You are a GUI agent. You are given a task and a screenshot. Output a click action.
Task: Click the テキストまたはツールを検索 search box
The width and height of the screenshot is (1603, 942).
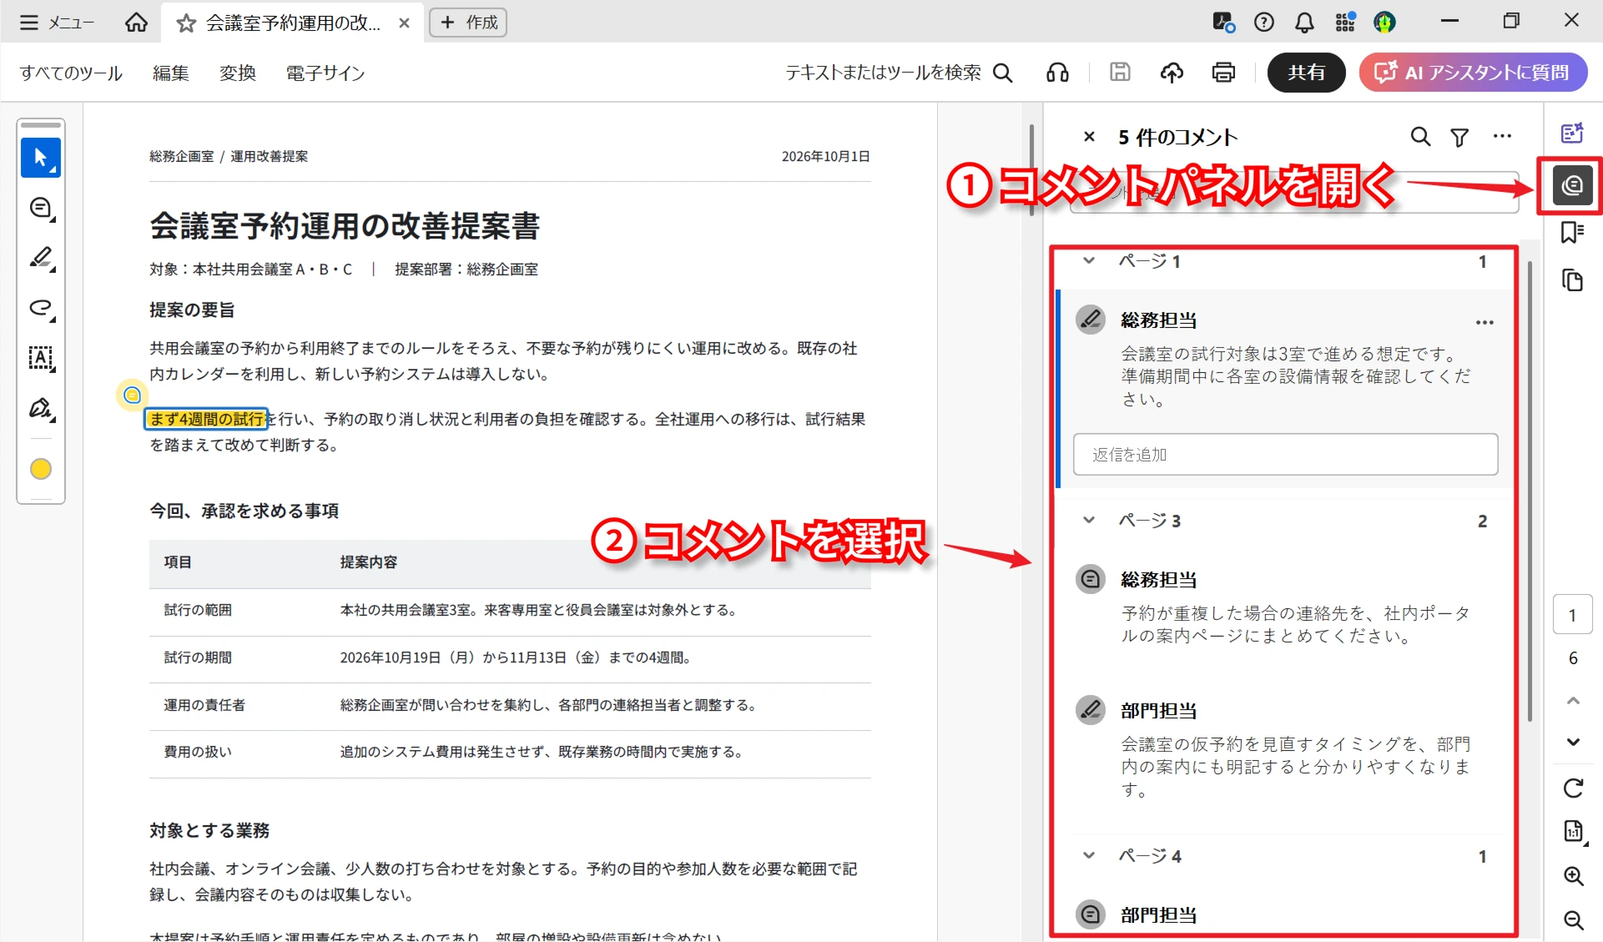point(899,73)
